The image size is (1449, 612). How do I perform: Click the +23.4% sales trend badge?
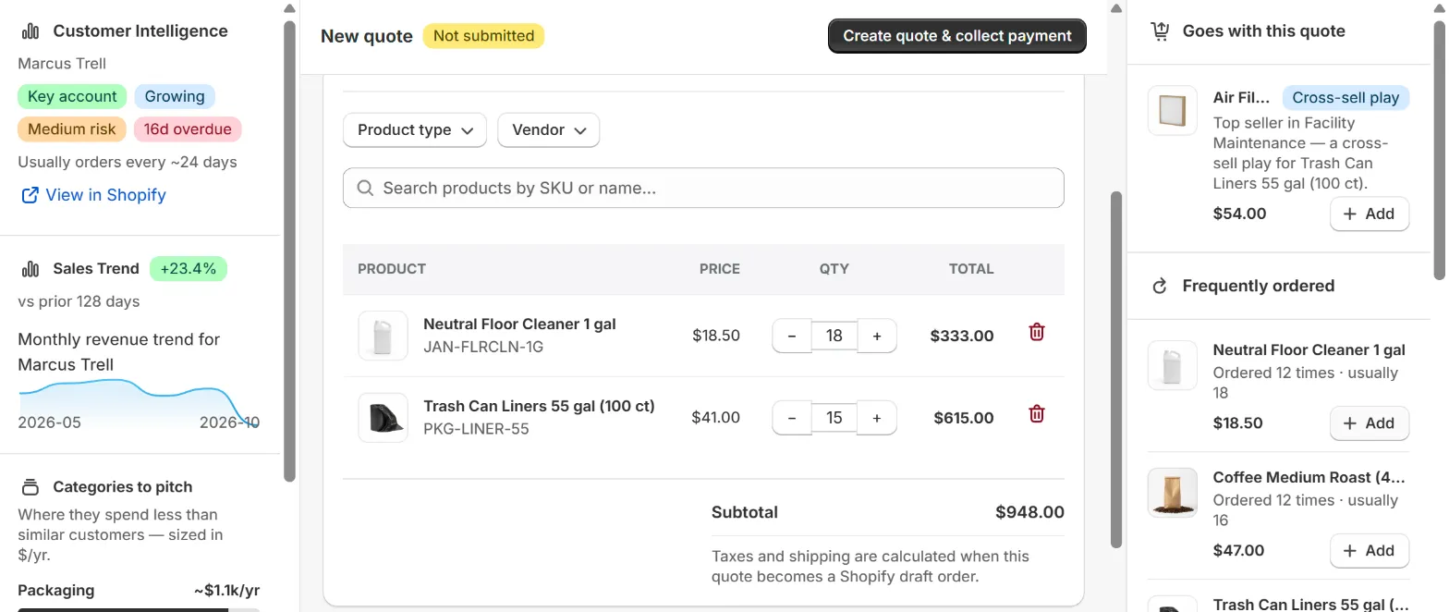[x=188, y=269]
